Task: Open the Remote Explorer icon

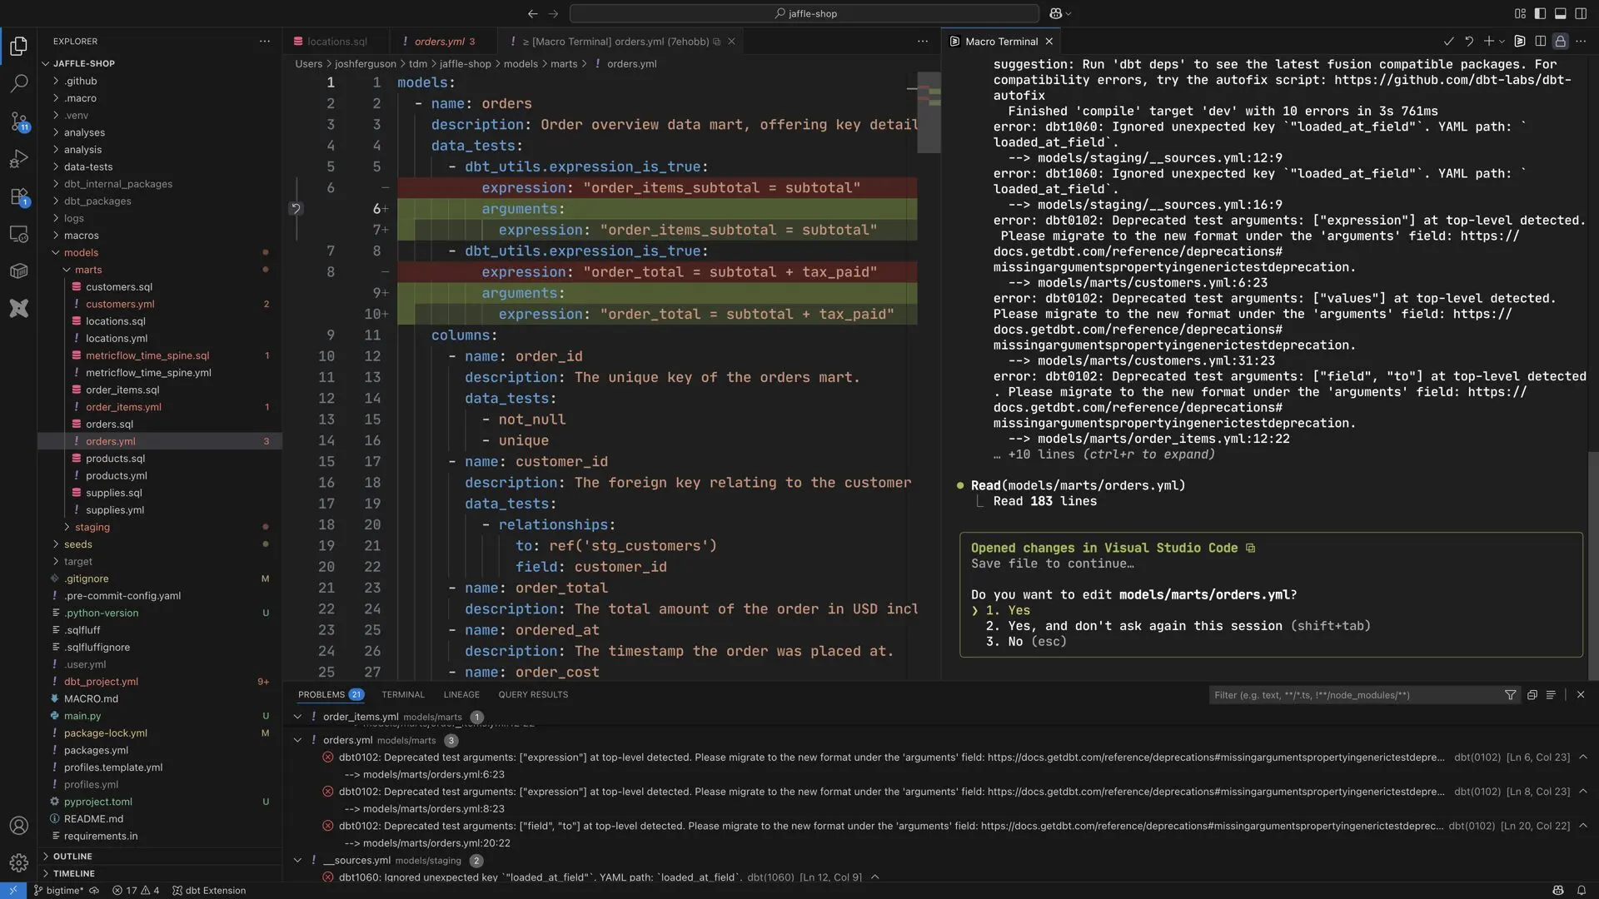Action: click(18, 234)
